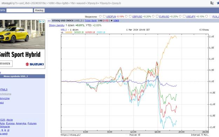Image resolution: width=219 pixels, height=137 pixels.
Task: Click the https://stooq.pl/ text under chart
Action: click(x=71, y=135)
